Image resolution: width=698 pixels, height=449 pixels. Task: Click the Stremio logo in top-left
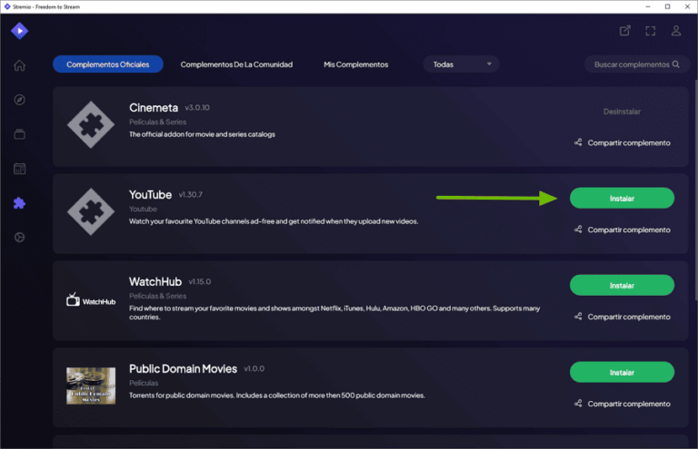point(19,31)
